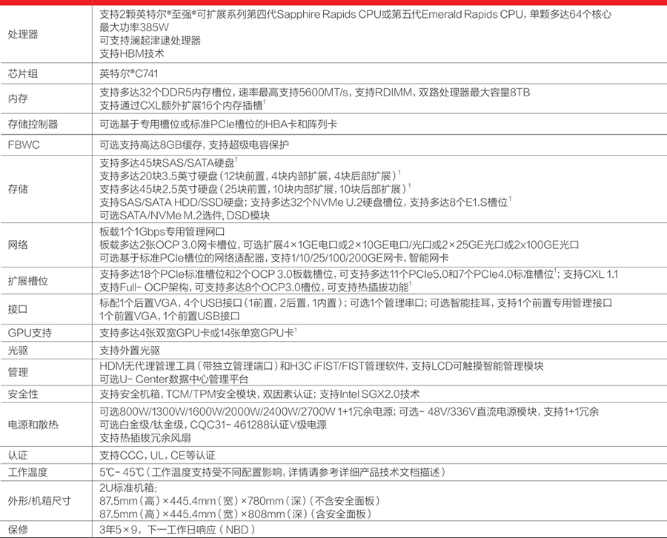
Task: Click the 18个PCIe标准槽位 line
Action: click(359, 274)
